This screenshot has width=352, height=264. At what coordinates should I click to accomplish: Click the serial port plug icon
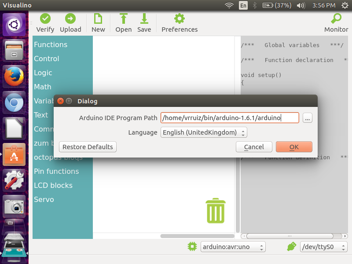[292, 247]
